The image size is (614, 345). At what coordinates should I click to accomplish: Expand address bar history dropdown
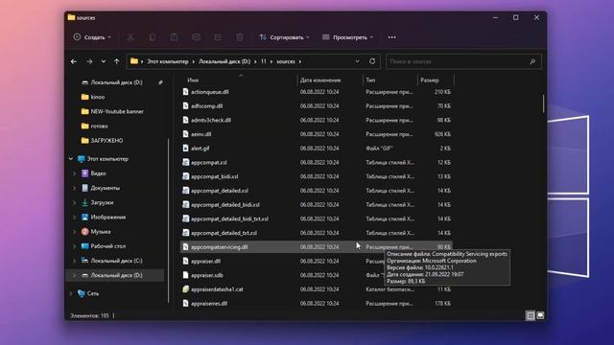(357, 61)
